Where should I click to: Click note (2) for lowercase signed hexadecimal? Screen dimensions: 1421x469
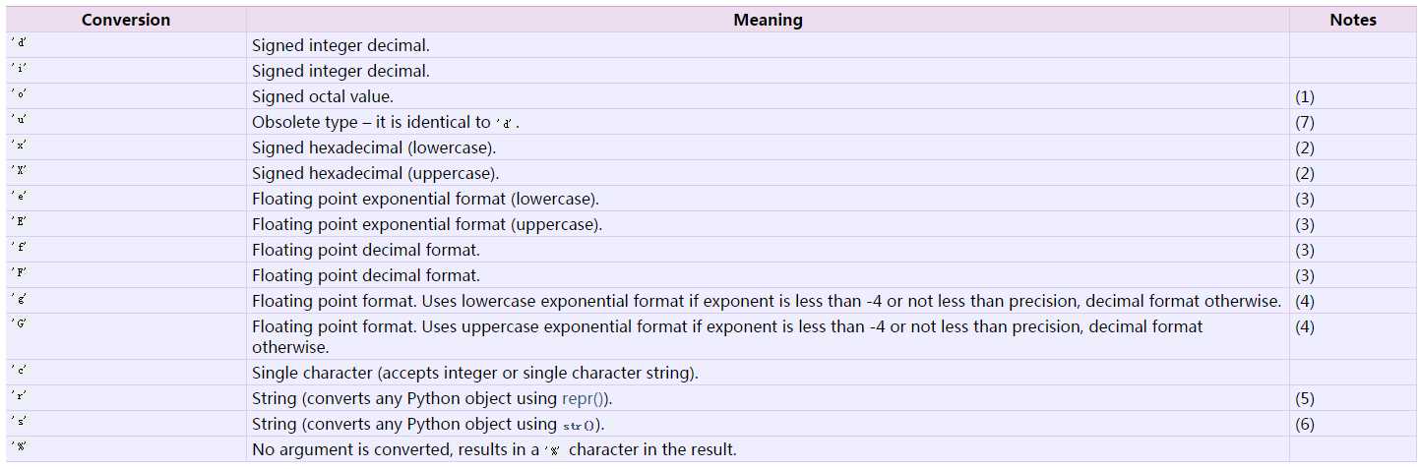coord(1305,147)
